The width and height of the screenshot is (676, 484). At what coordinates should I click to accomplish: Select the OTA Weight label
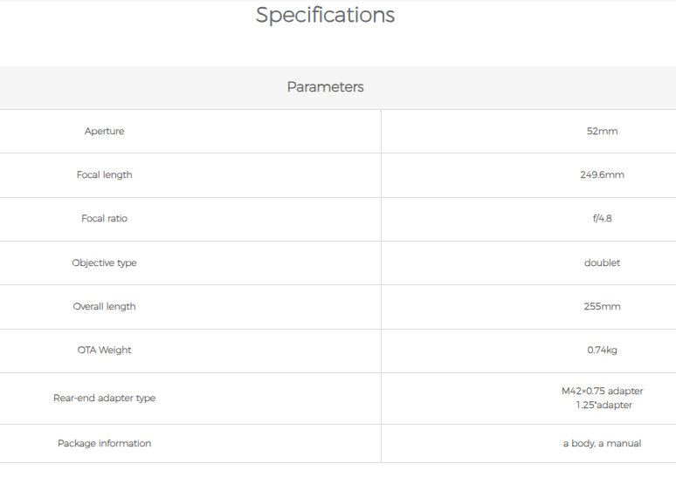[x=104, y=350]
